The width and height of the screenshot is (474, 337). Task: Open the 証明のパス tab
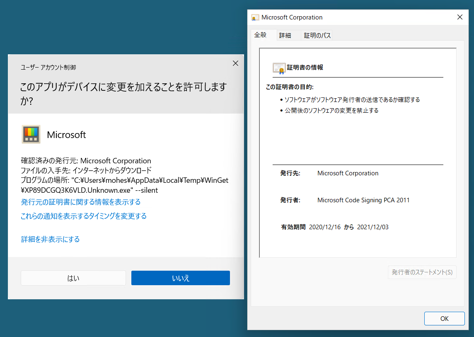tap(317, 35)
